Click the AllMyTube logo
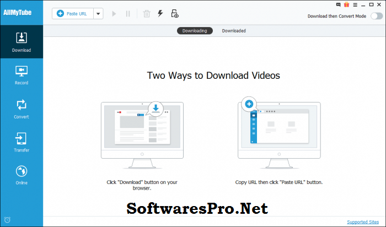Image resolution: width=386 pixels, height=227 pixels. (17, 12)
